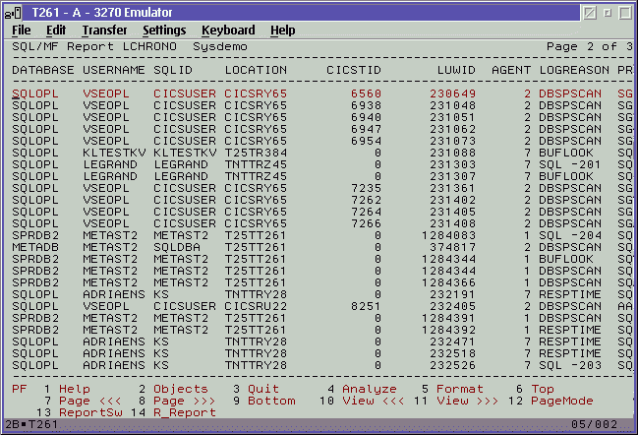The height and width of the screenshot is (435, 638).
Task: Click the Page >>> PF8 label
Action: click(184, 401)
